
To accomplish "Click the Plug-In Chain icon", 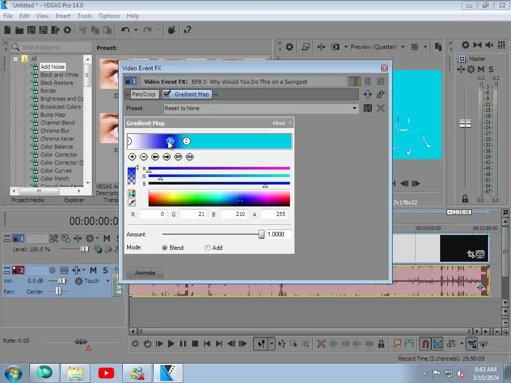I will pos(368,94).
